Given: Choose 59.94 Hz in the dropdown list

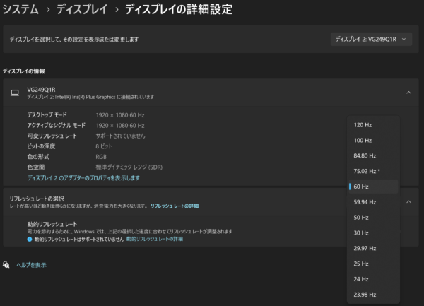Looking at the screenshot, I should tap(365, 202).
